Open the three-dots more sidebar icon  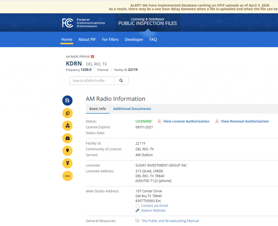click(67, 176)
